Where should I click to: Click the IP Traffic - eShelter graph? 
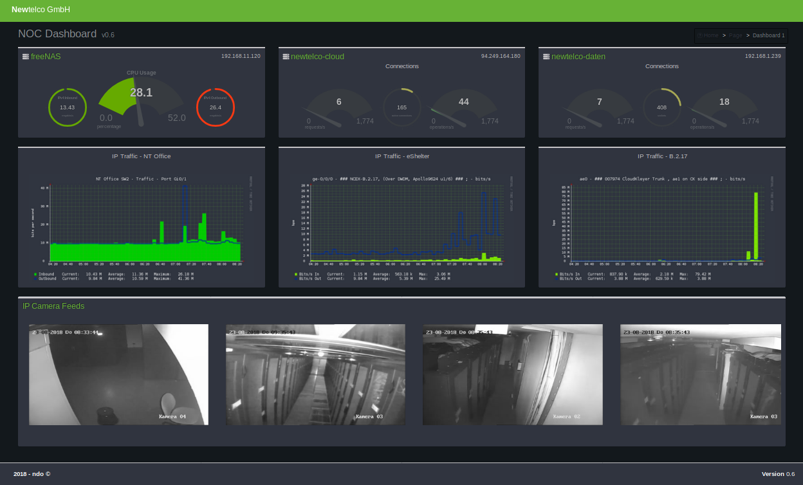401,222
